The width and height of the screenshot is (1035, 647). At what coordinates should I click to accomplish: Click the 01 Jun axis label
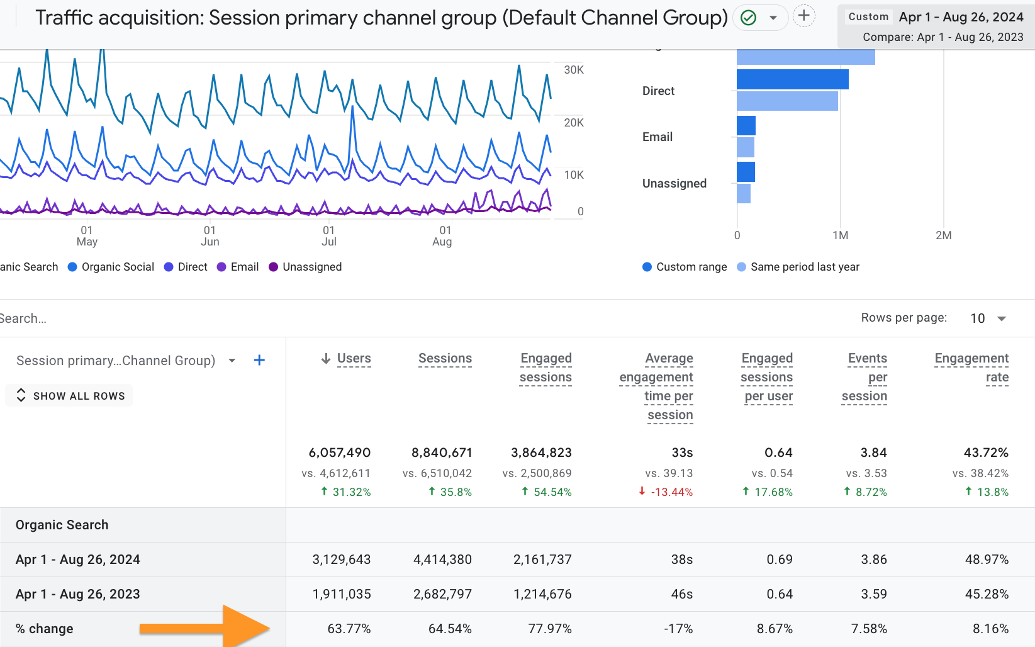tap(210, 236)
